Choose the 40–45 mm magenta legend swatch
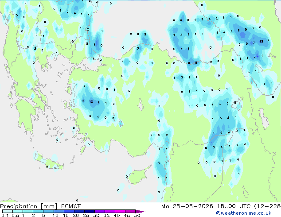 click(120, 211)
